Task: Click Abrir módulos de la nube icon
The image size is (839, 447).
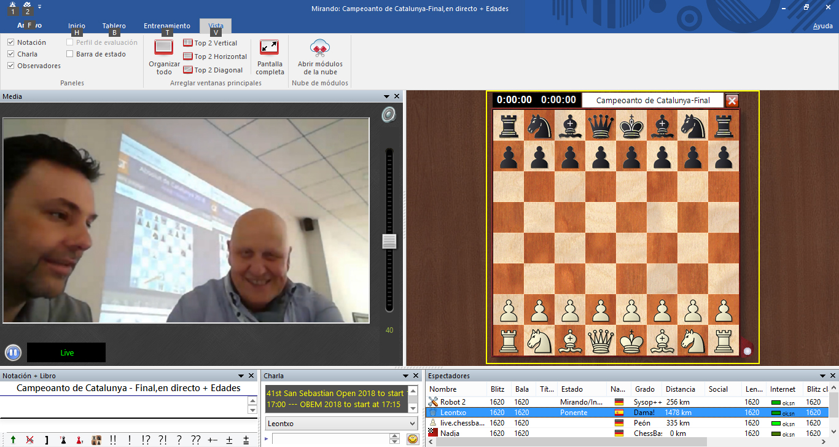Action: point(320,48)
